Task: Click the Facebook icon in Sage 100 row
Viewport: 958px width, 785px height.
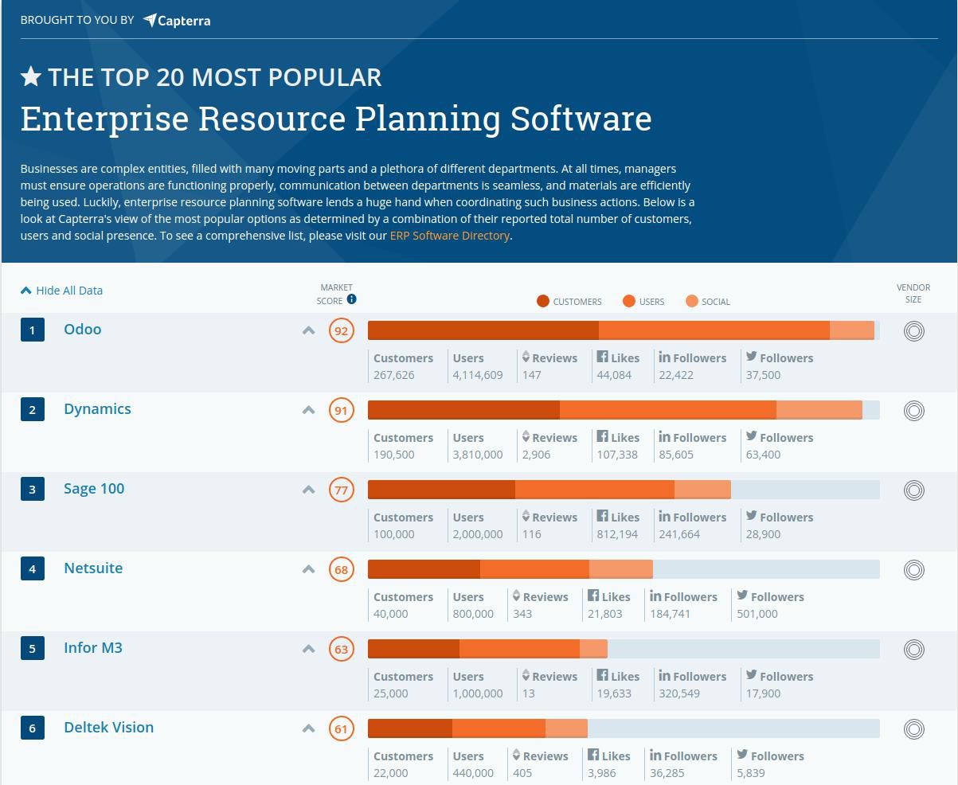Action: [603, 516]
